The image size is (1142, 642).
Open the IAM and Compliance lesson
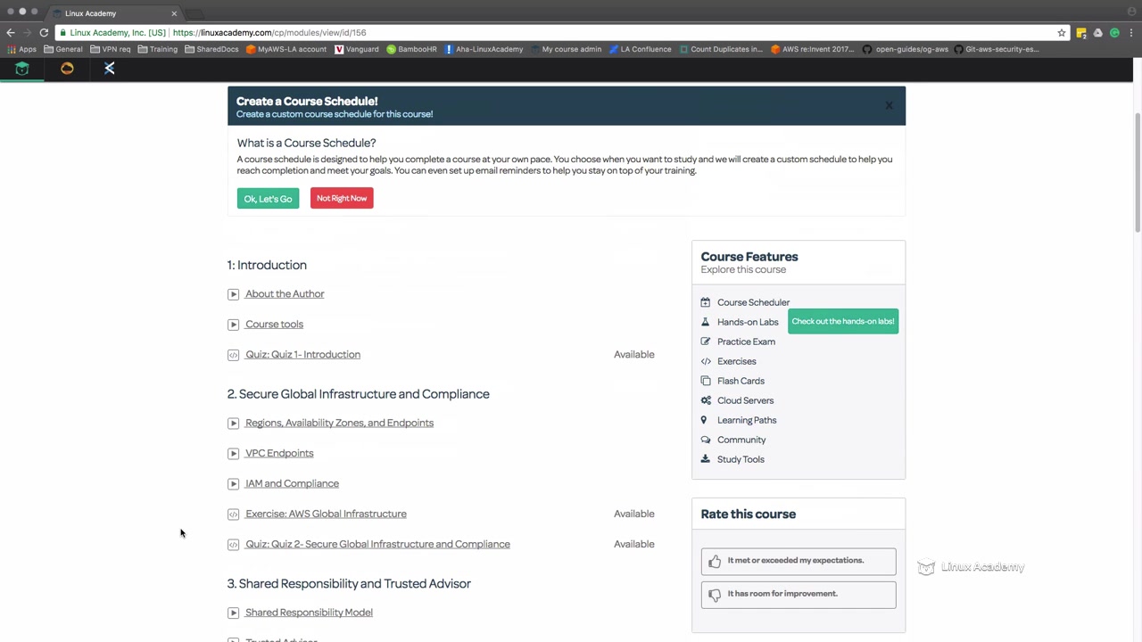[x=292, y=484]
